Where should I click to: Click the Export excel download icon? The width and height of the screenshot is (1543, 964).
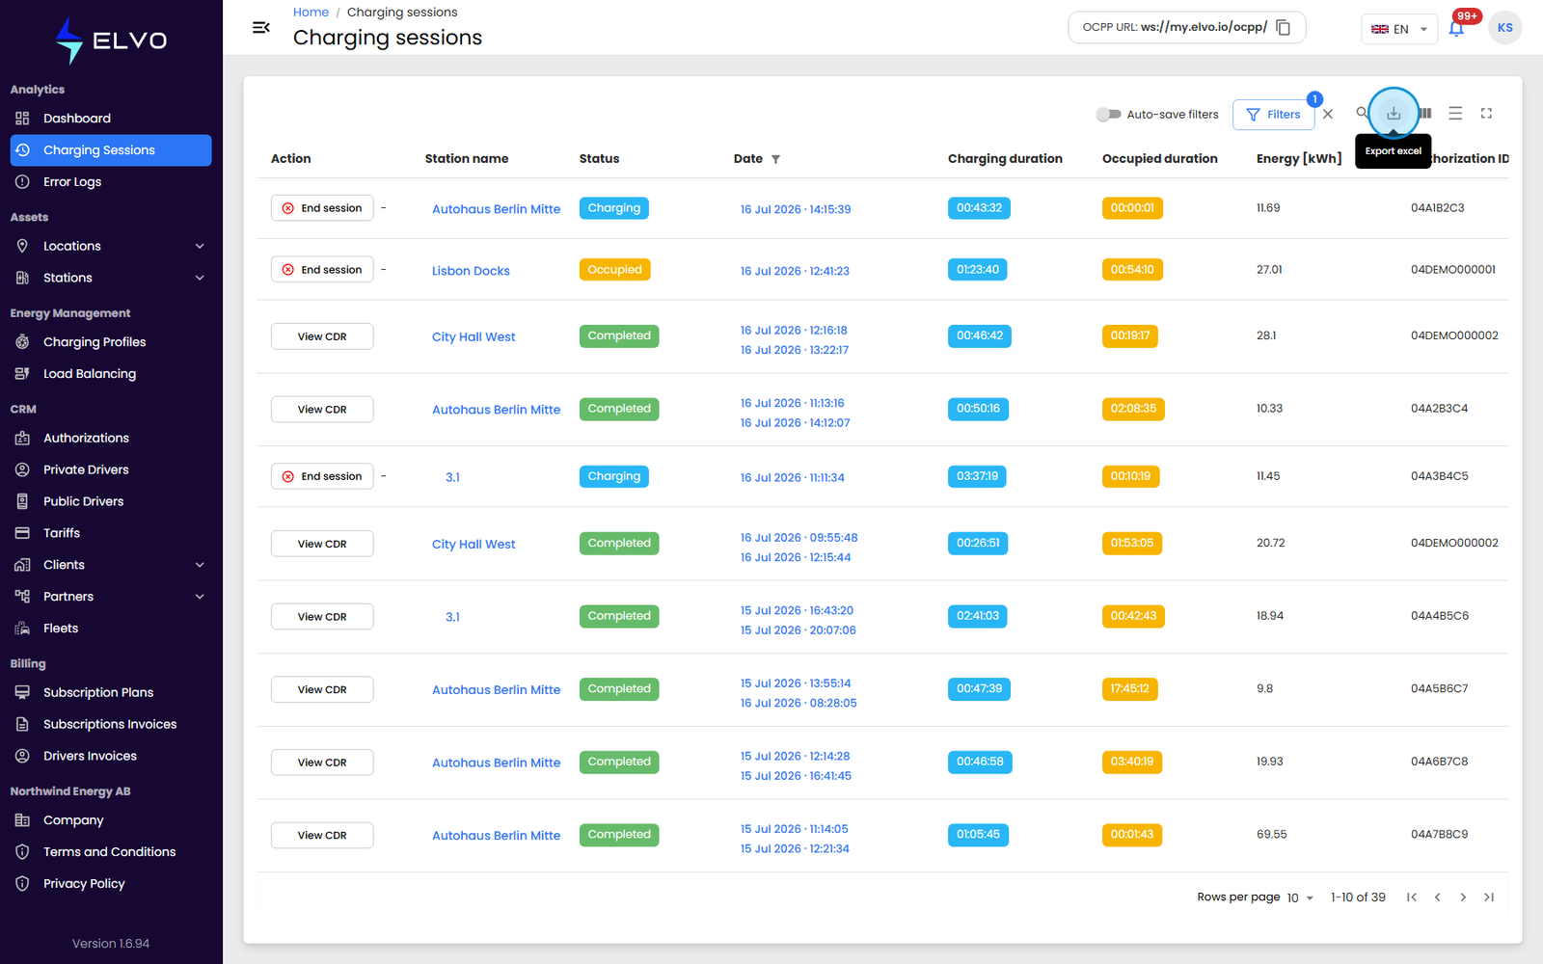click(x=1394, y=114)
